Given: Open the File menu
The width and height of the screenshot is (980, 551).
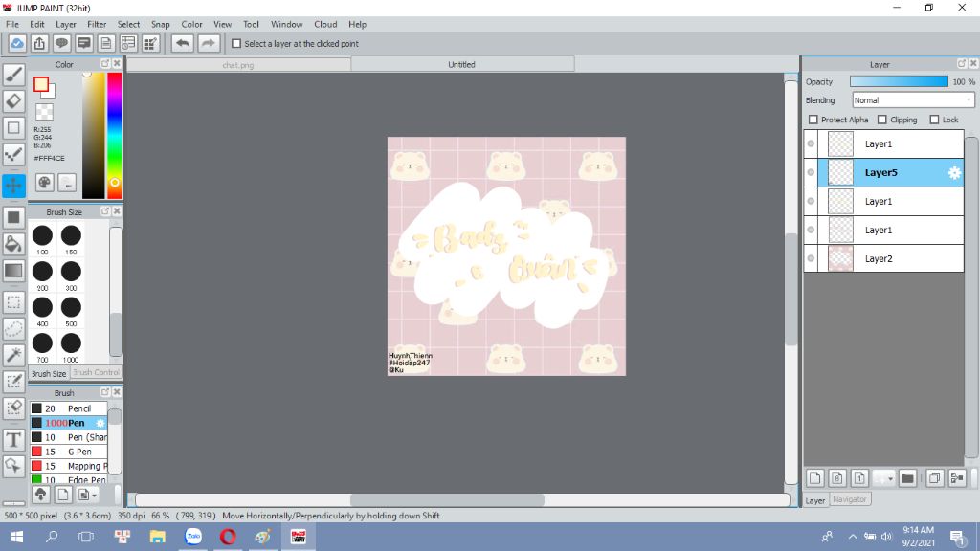Looking at the screenshot, I should [12, 24].
